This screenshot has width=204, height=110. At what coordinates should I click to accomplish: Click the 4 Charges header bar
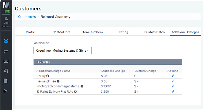tap(108, 62)
